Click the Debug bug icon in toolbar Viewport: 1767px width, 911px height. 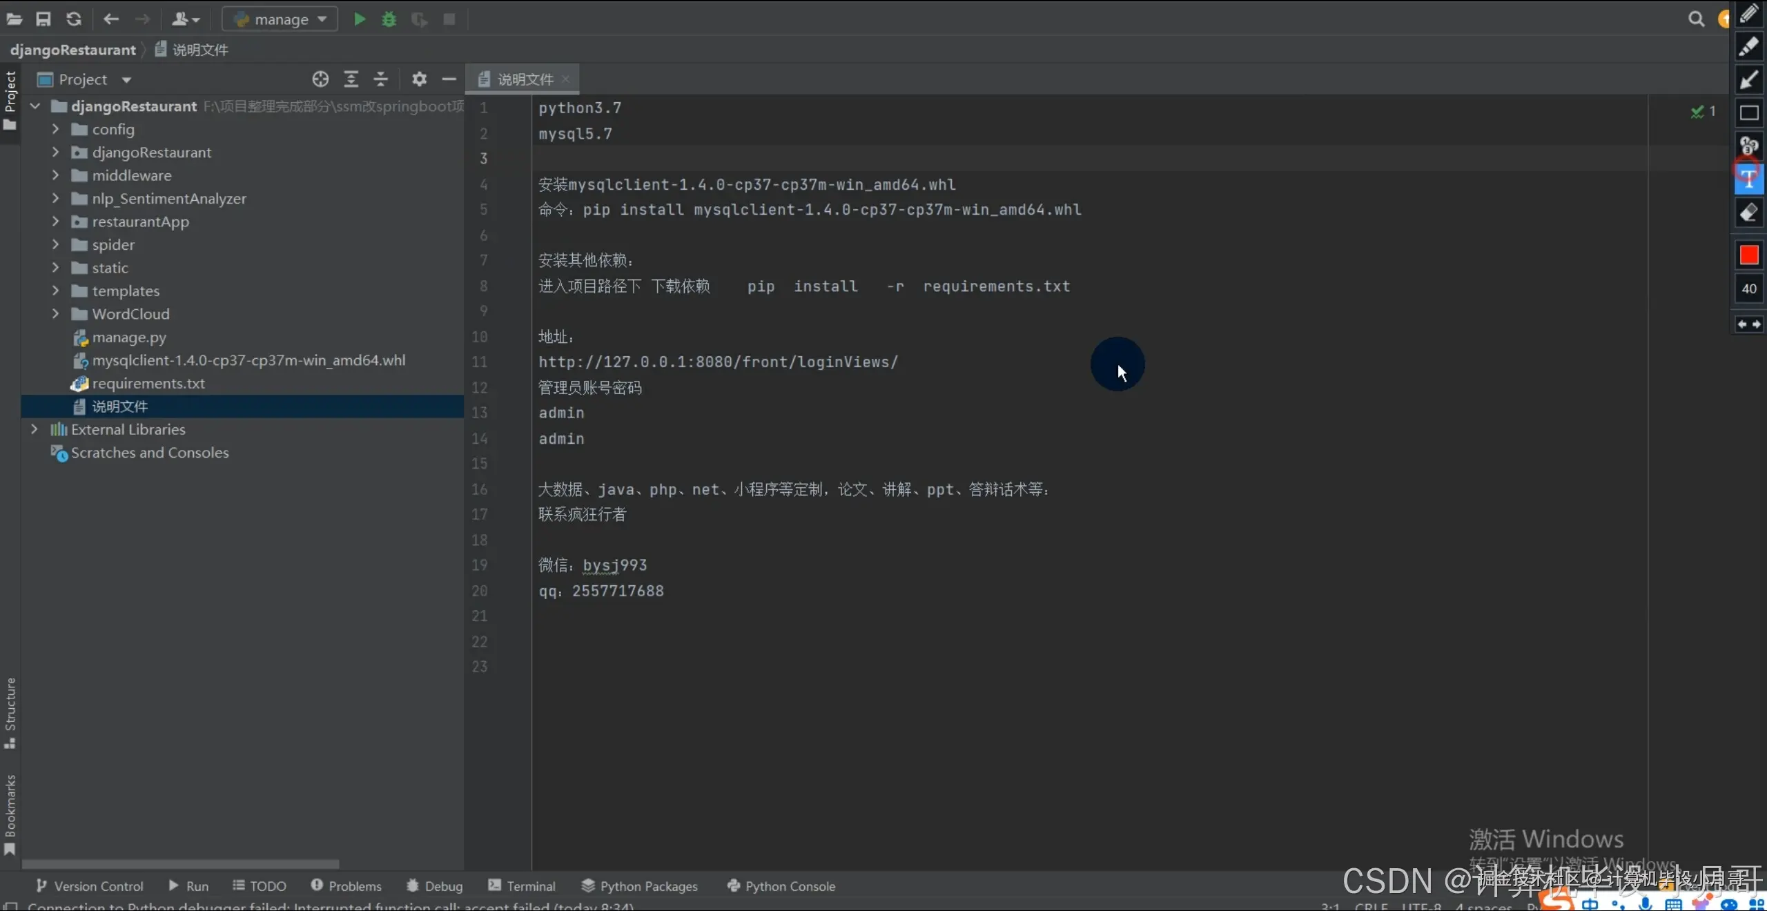pyautogui.click(x=389, y=19)
